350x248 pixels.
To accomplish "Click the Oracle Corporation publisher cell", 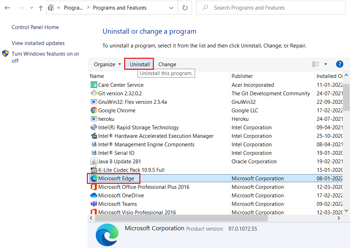I will (254, 162).
